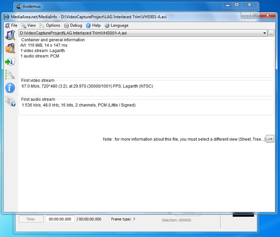Minimize the Avidemux window
The height and width of the screenshot is (237, 280).
coord(228,5)
